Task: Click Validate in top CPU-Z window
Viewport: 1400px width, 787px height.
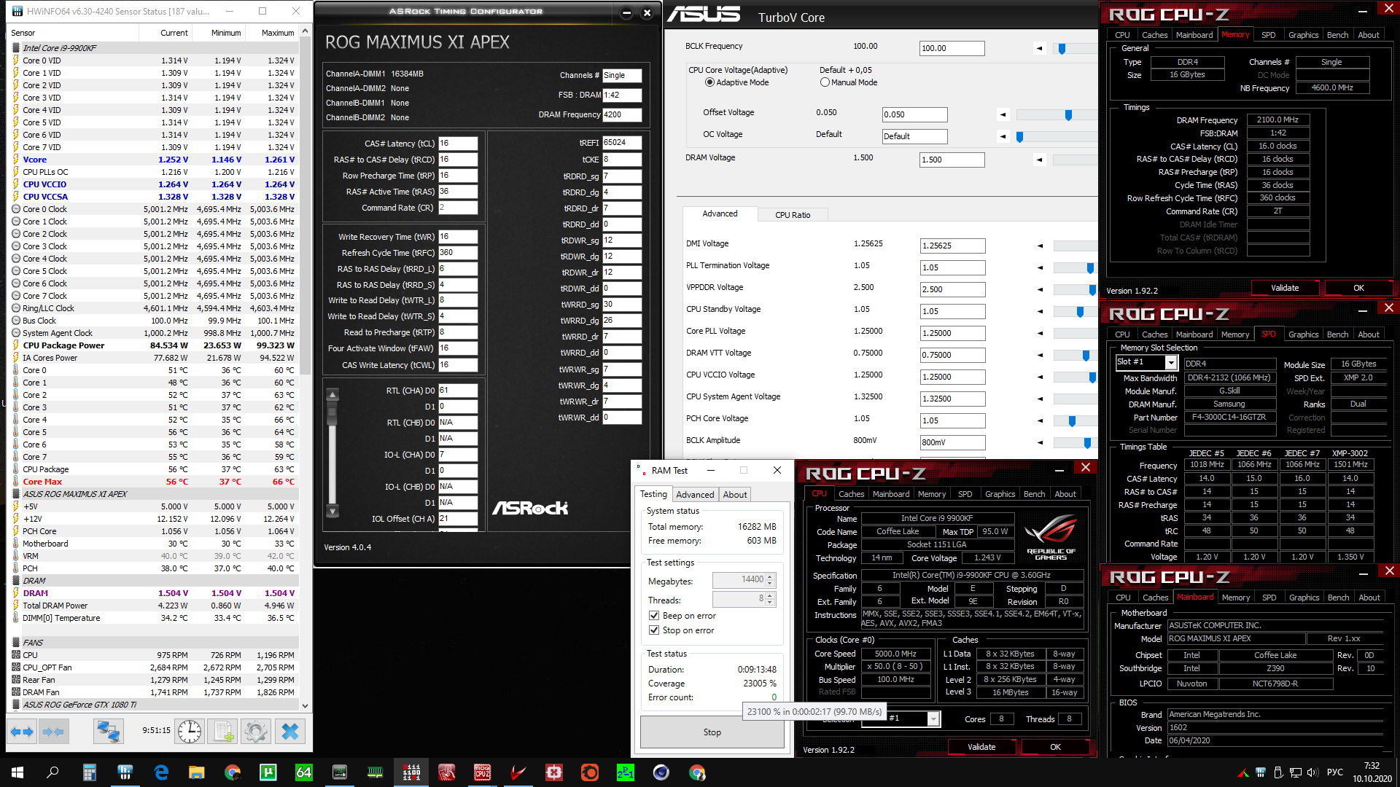Action: click(1284, 288)
